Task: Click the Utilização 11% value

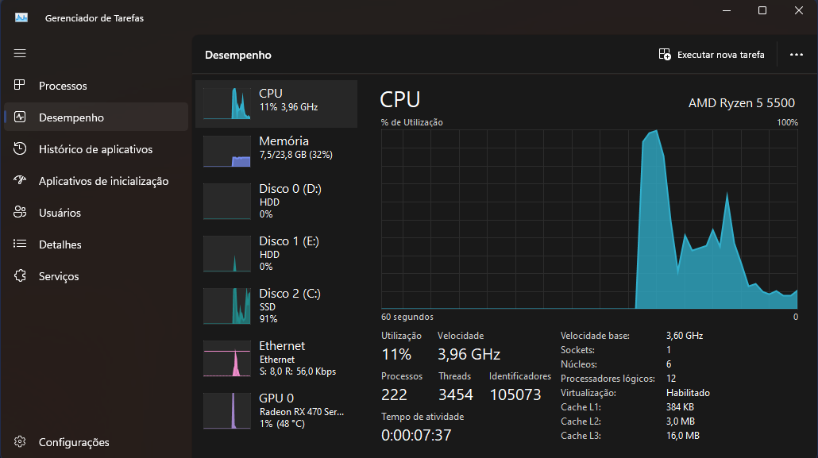Action: (x=396, y=354)
